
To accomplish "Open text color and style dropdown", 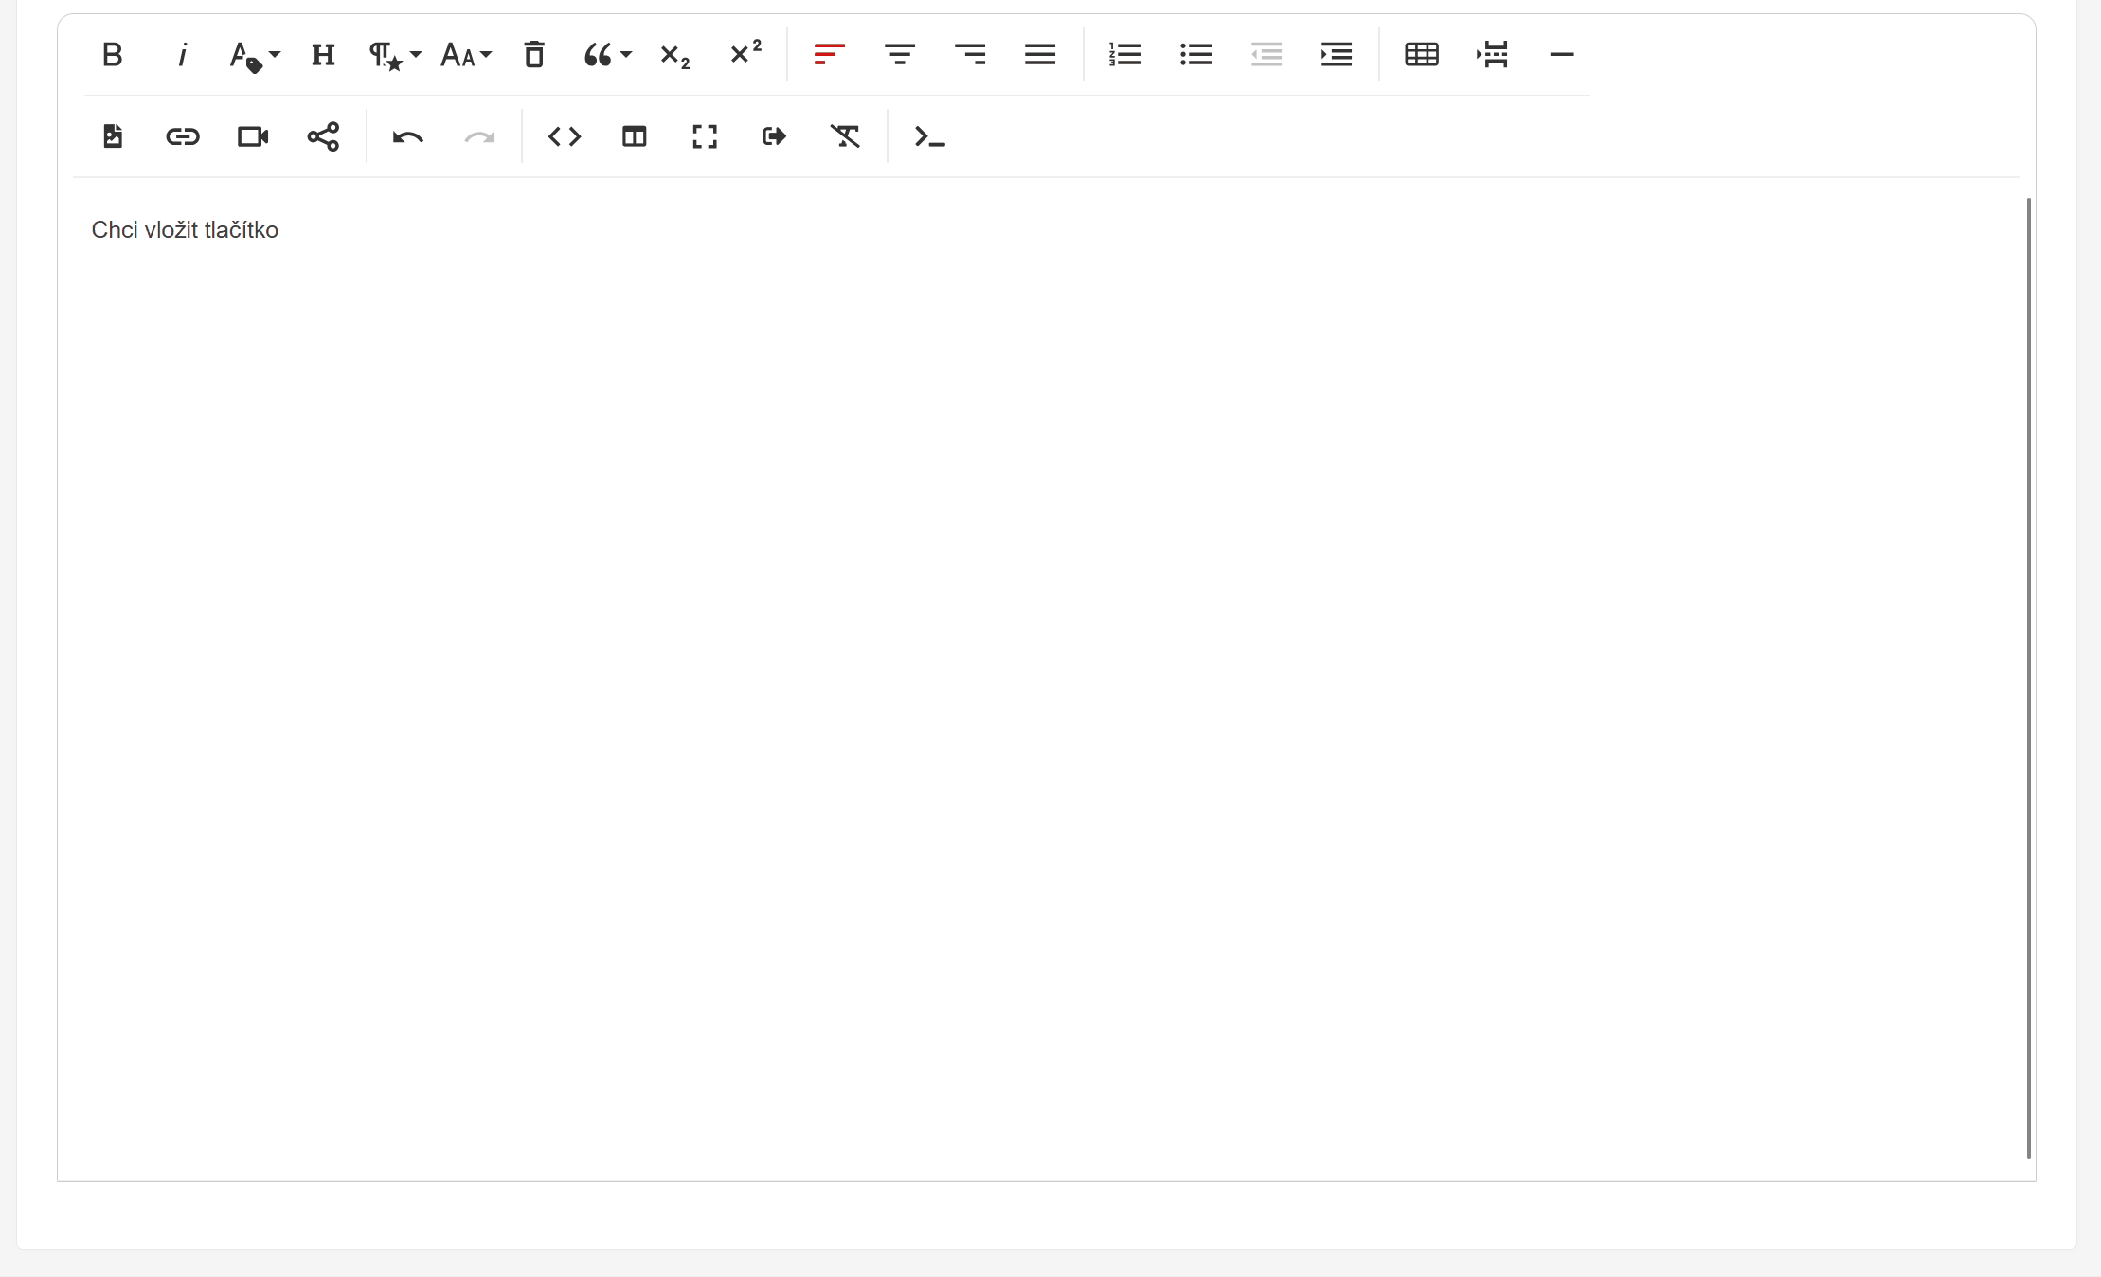I will pos(254,55).
